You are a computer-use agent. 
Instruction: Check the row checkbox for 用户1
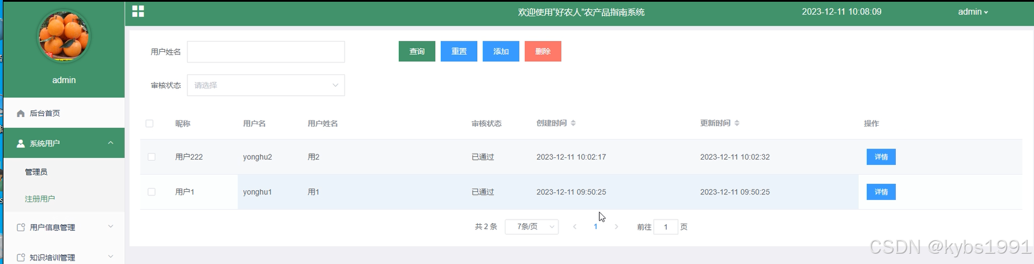(x=152, y=192)
